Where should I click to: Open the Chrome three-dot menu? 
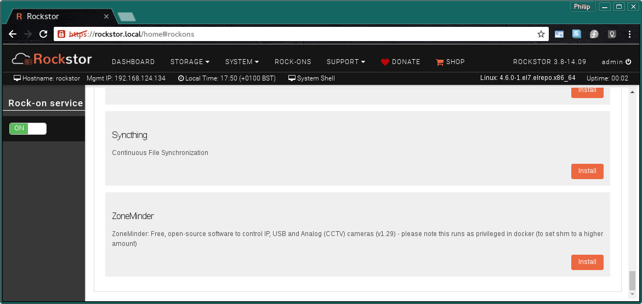(x=630, y=35)
